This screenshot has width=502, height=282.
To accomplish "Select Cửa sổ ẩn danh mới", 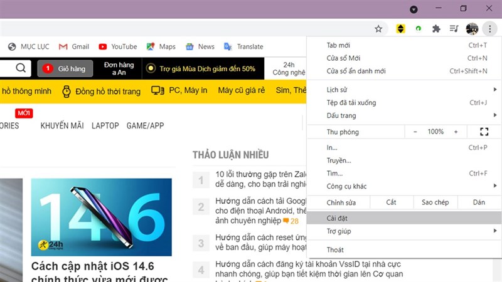I will [x=404, y=71].
